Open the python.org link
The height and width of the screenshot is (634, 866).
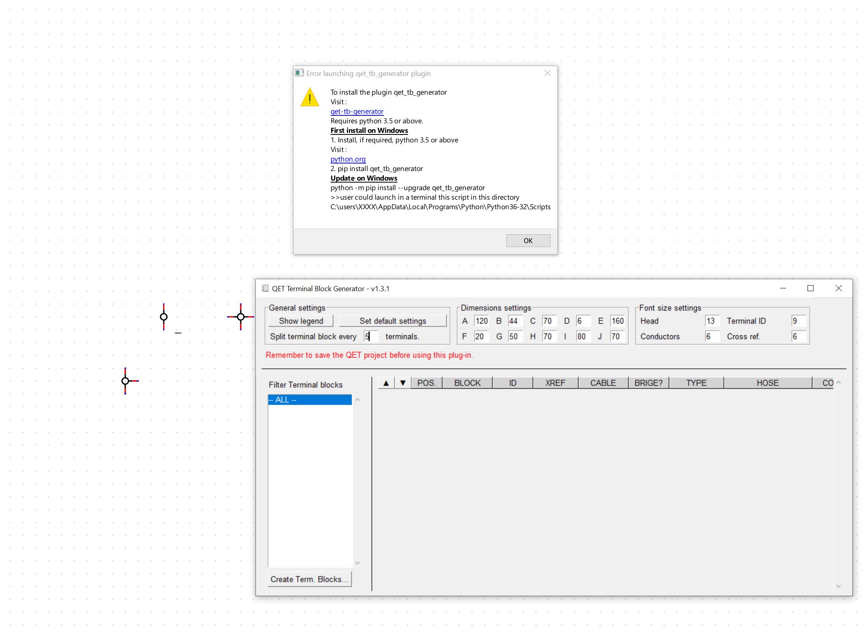pos(348,159)
